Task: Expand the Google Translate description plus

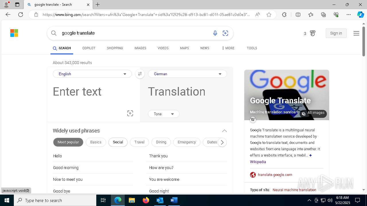Action: point(311,155)
